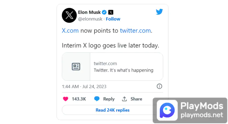
Task: Click the Reply text label
Action: coord(109,99)
